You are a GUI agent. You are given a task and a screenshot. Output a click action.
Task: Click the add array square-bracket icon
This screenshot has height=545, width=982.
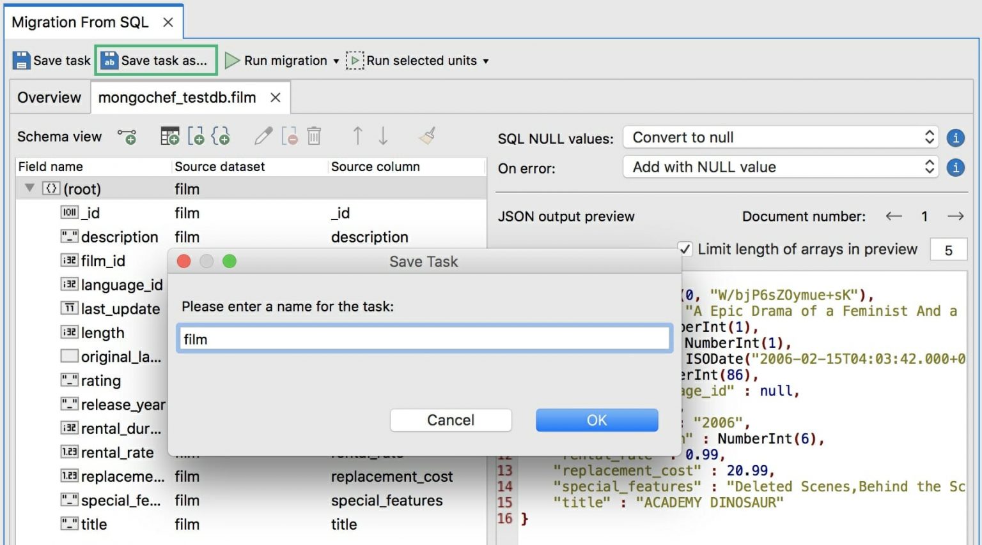click(196, 136)
